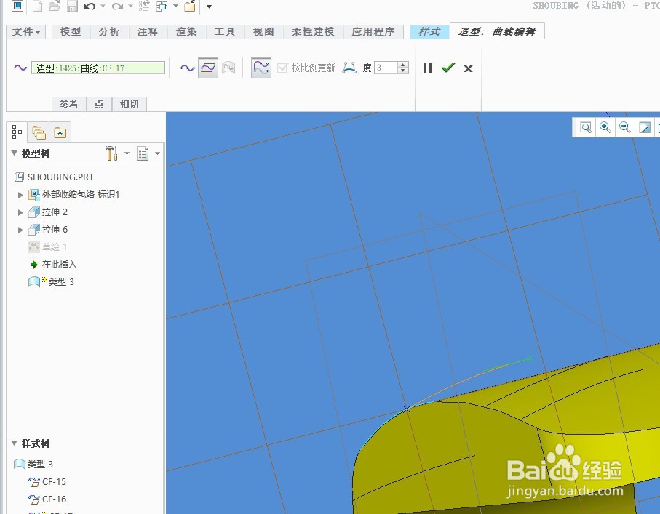Click the Undo arrow icon
This screenshot has height=514, width=660.
click(90, 6)
